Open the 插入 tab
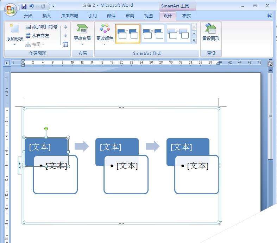 coord(47,16)
